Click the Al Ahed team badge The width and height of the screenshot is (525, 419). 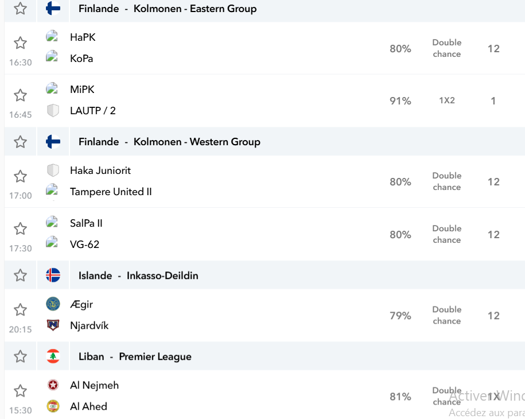53,406
